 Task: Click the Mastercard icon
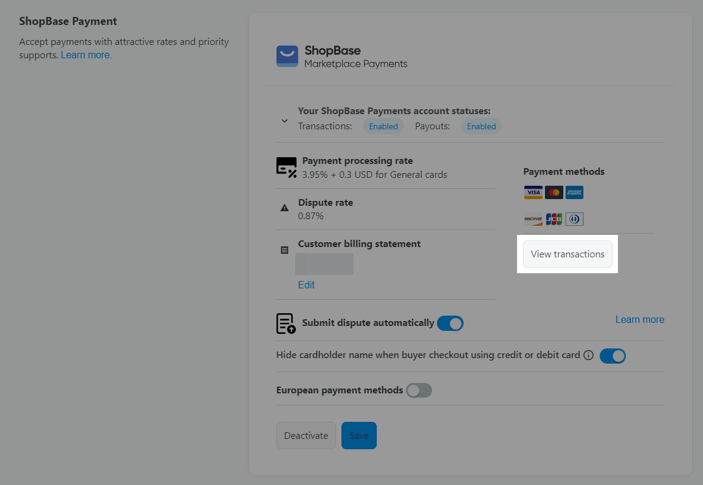554,192
